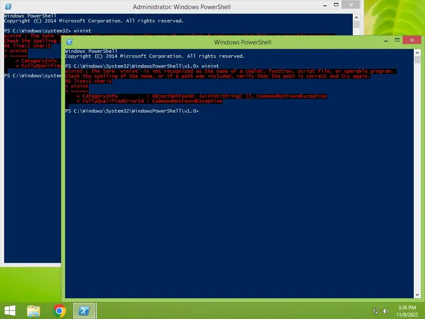
Task: Maximize the Administrator PowerShell window
Action: click(x=336, y=5)
